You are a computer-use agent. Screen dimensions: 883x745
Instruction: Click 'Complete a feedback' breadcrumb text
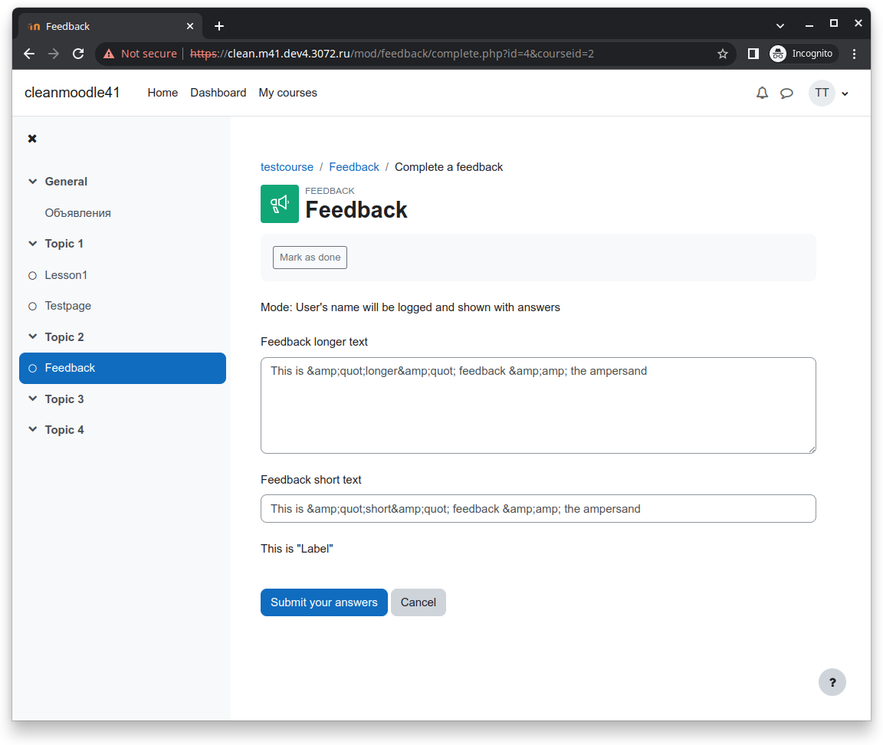(x=449, y=167)
